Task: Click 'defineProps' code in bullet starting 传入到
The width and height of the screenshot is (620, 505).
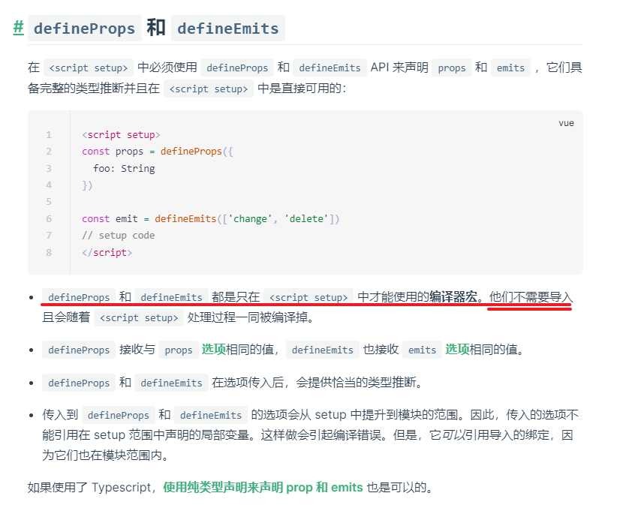Action: (x=119, y=415)
